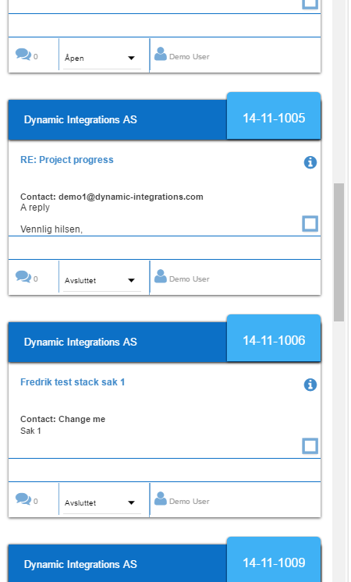Viewport: 351px width, 582px height.
Task: Click user avatar icon on the Åpen card
Action: tap(160, 54)
